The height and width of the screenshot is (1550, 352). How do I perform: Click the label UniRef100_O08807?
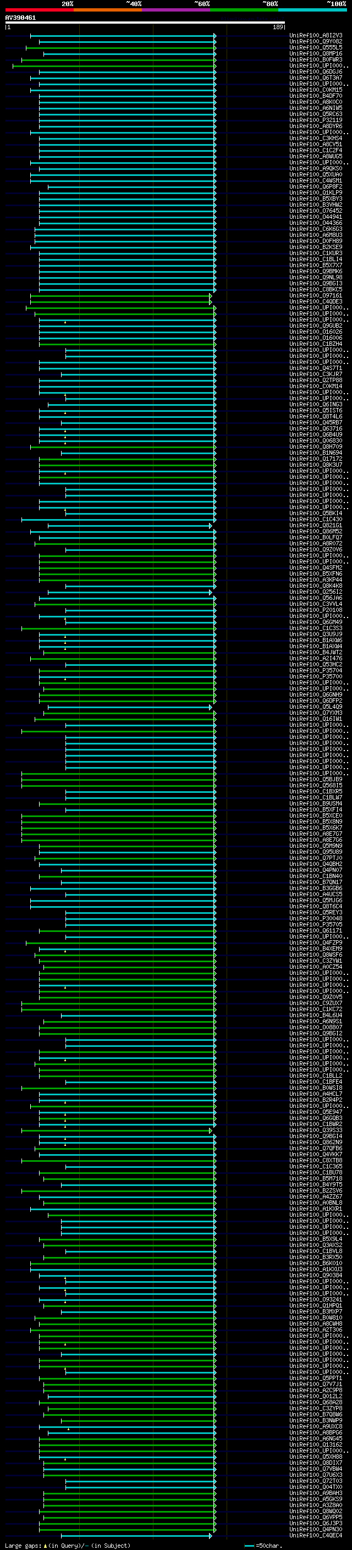pos(316,1028)
